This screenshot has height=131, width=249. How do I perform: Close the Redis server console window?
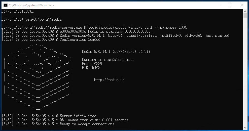pyautogui.click(x=242, y=5)
